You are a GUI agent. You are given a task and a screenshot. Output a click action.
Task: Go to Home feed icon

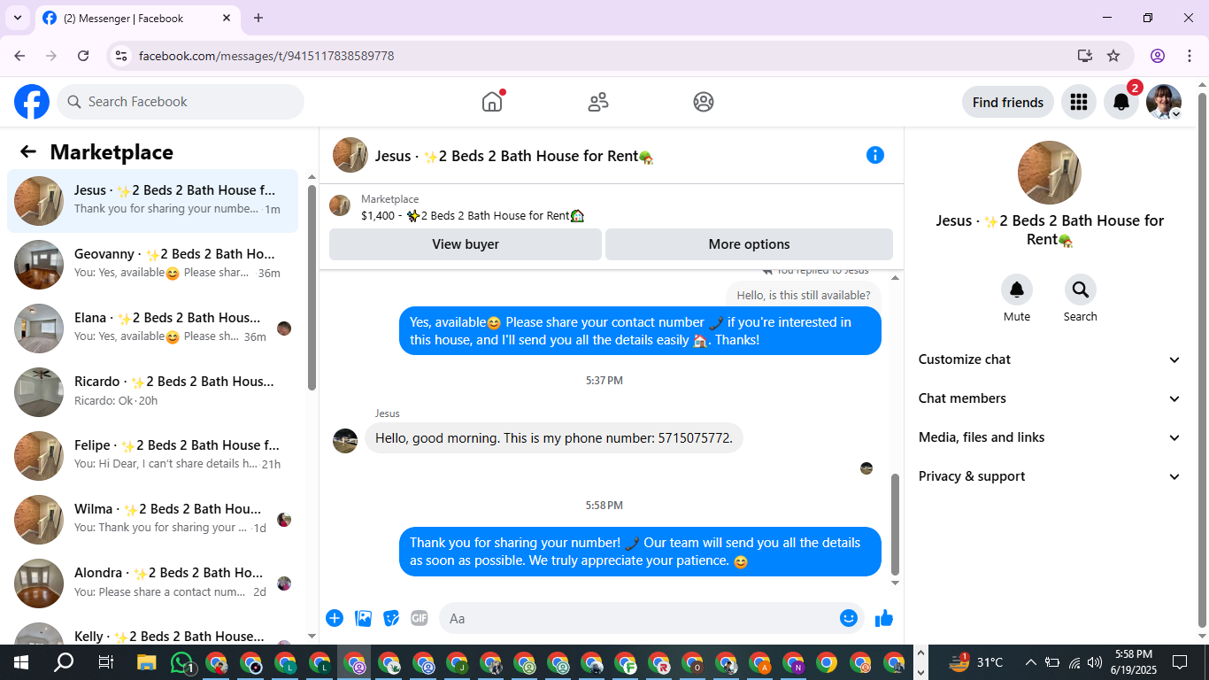point(492,102)
